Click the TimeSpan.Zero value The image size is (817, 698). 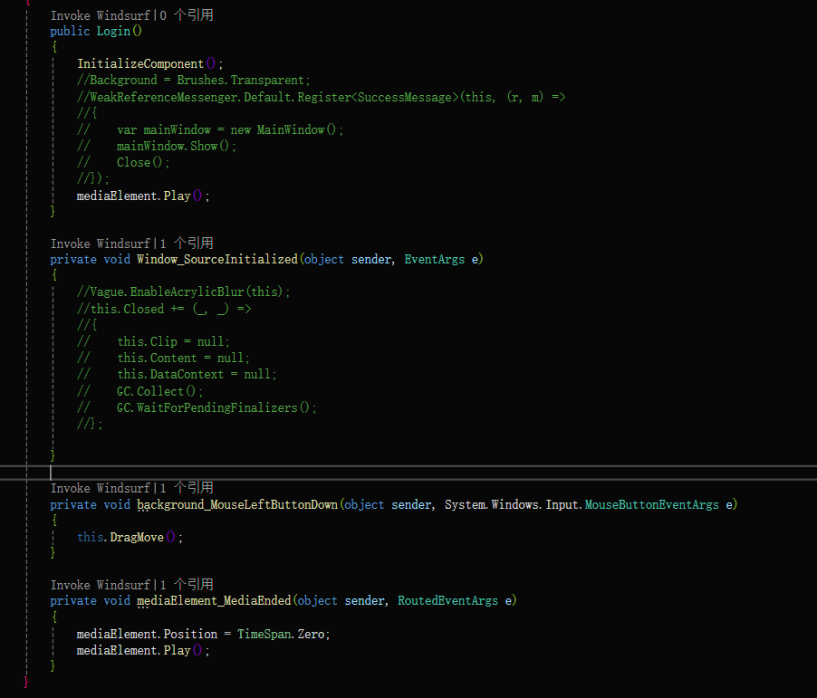click(x=282, y=634)
